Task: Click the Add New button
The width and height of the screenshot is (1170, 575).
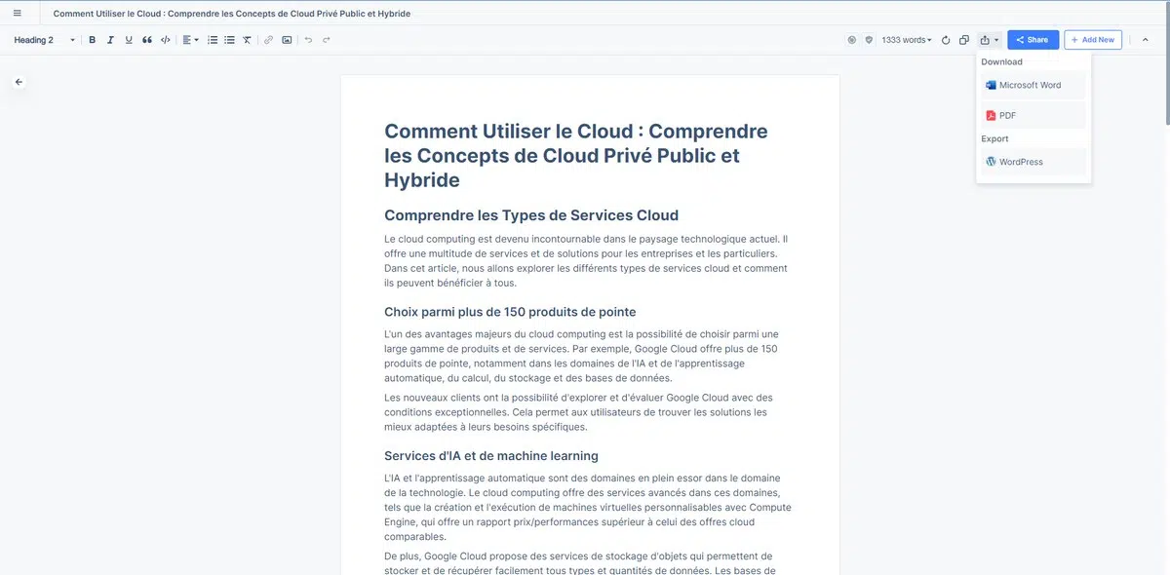Action: (1093, 40)
